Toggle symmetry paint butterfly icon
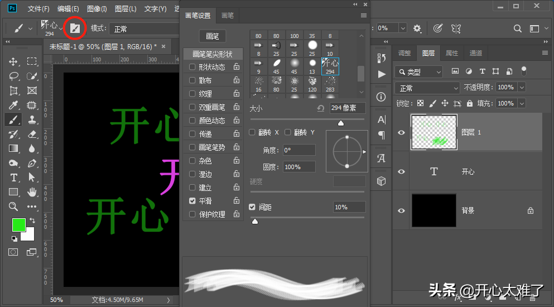554x307 pixels. click(x=456, y=28)
